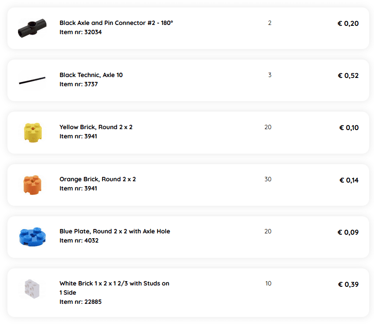Click item number 22885 text
The width and height of the screenshot is (374, 324).
tap(81, 302)
